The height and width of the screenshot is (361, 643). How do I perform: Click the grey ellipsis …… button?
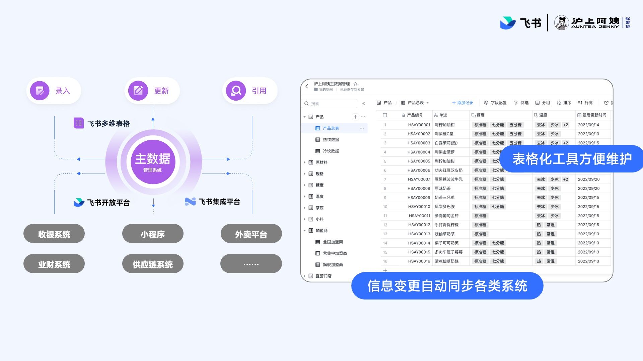point(251,264)
